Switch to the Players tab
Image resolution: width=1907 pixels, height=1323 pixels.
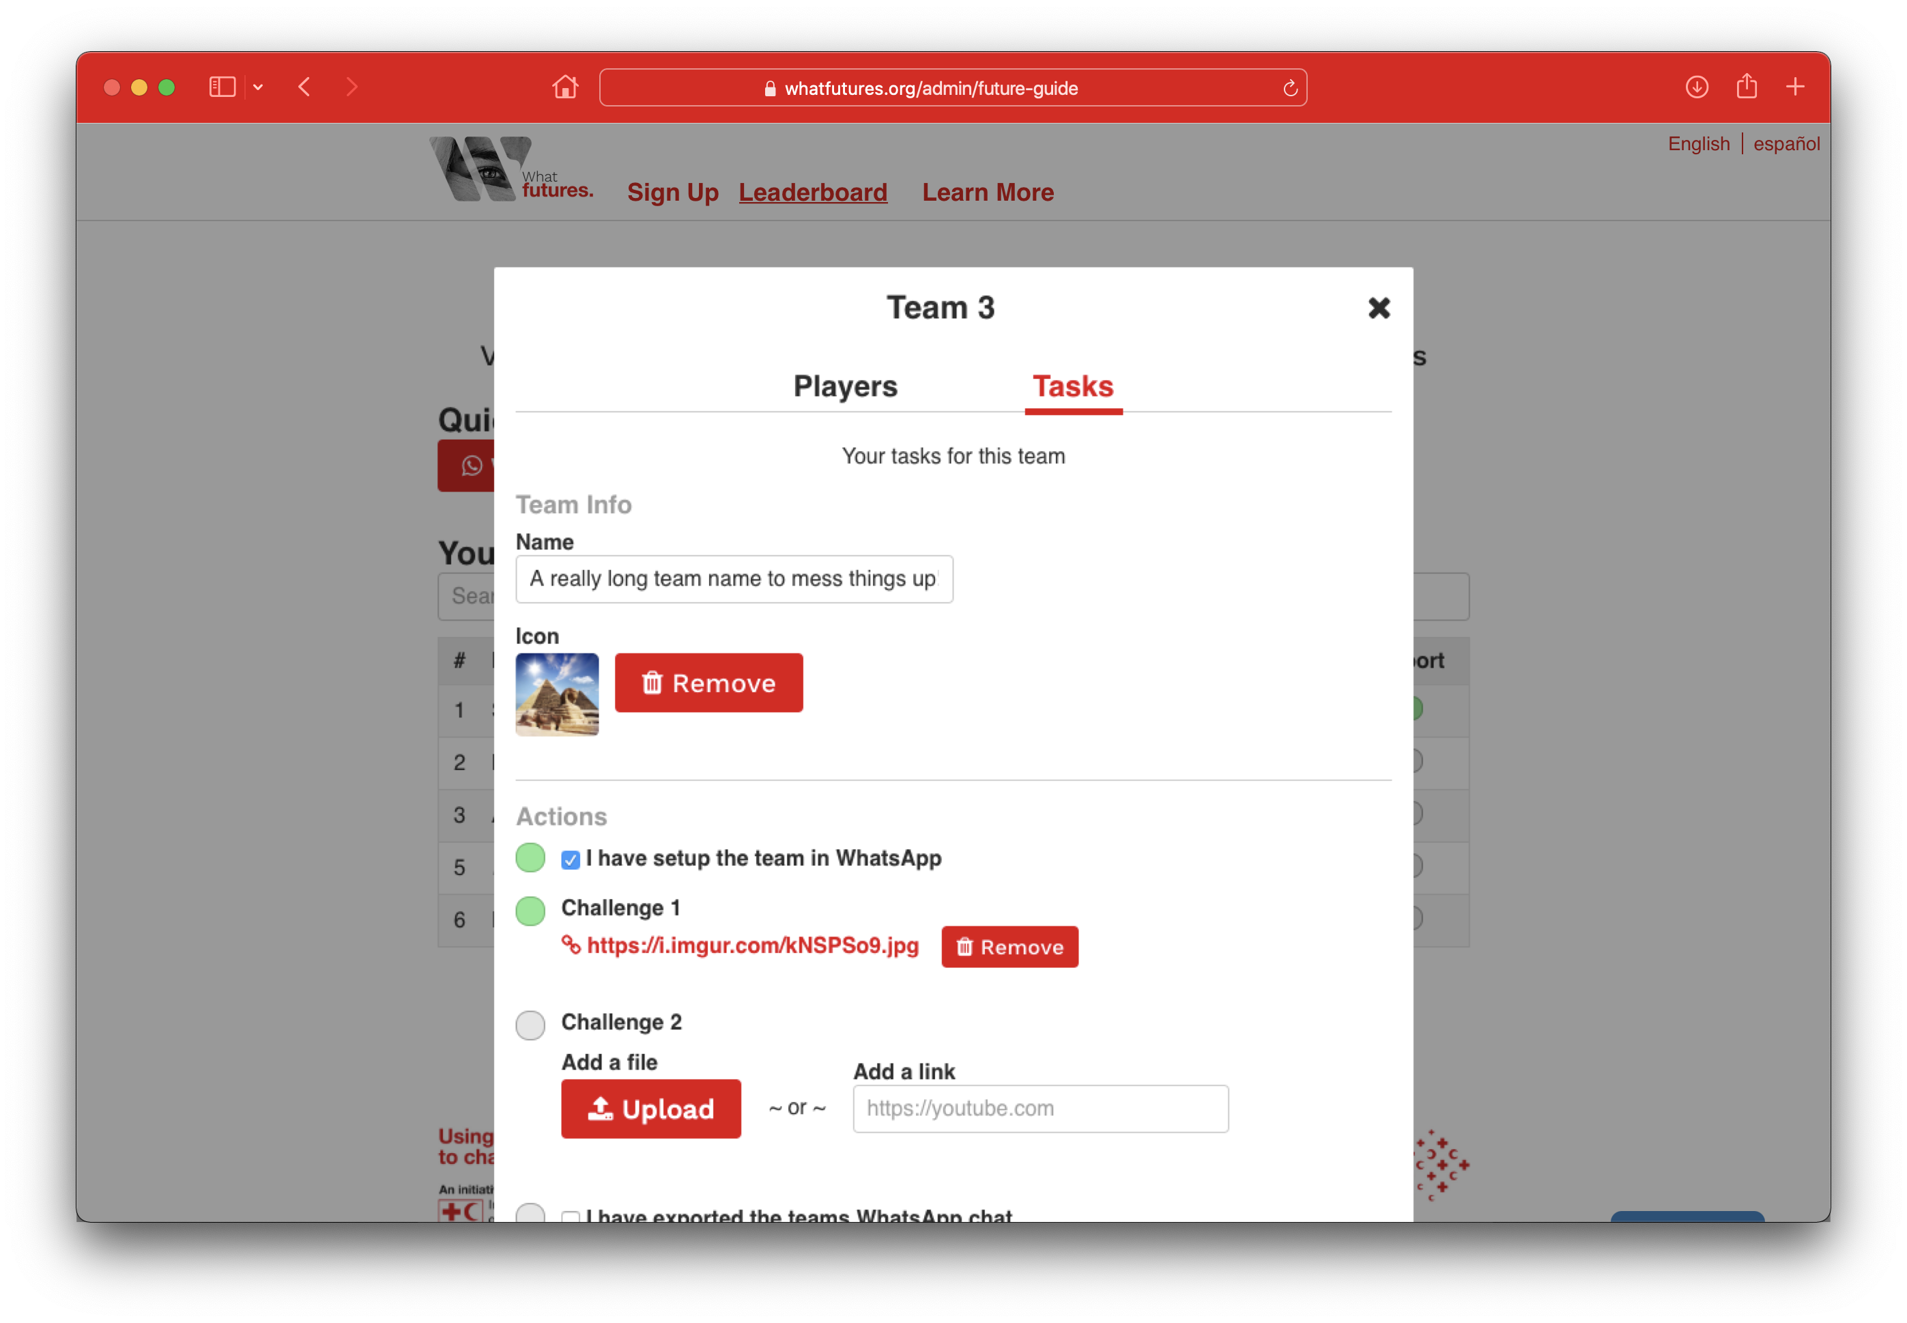(x=844, y=386)
